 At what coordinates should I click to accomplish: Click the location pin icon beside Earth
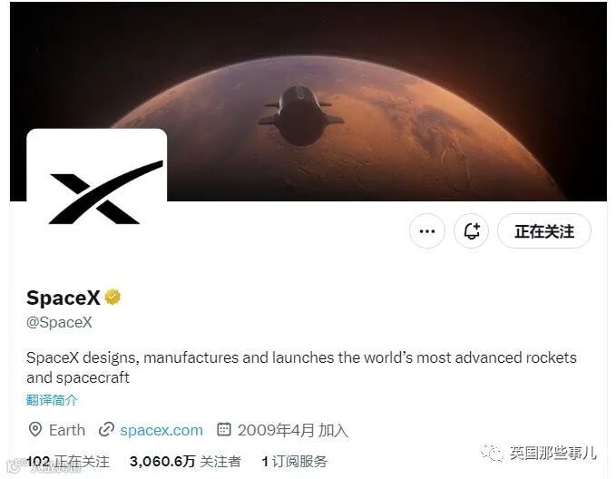pyautogui.click(x=35, y=429)
